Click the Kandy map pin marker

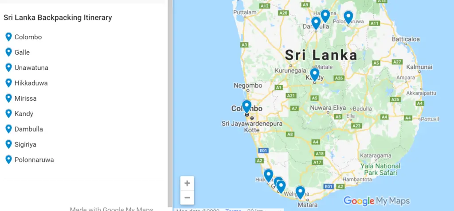click(315, 74)
